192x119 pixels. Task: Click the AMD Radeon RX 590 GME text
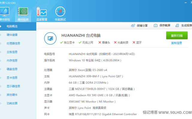pyautogui.click(x=99, y=95)
